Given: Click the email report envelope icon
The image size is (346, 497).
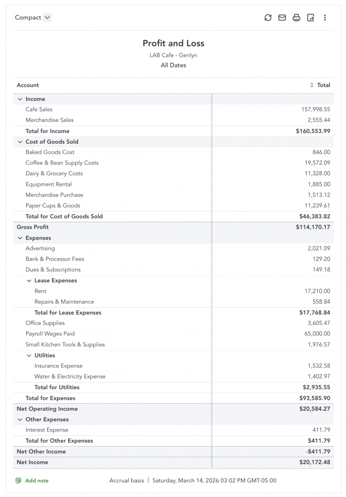Looking at the screenshot, I should tap(282, 17).
